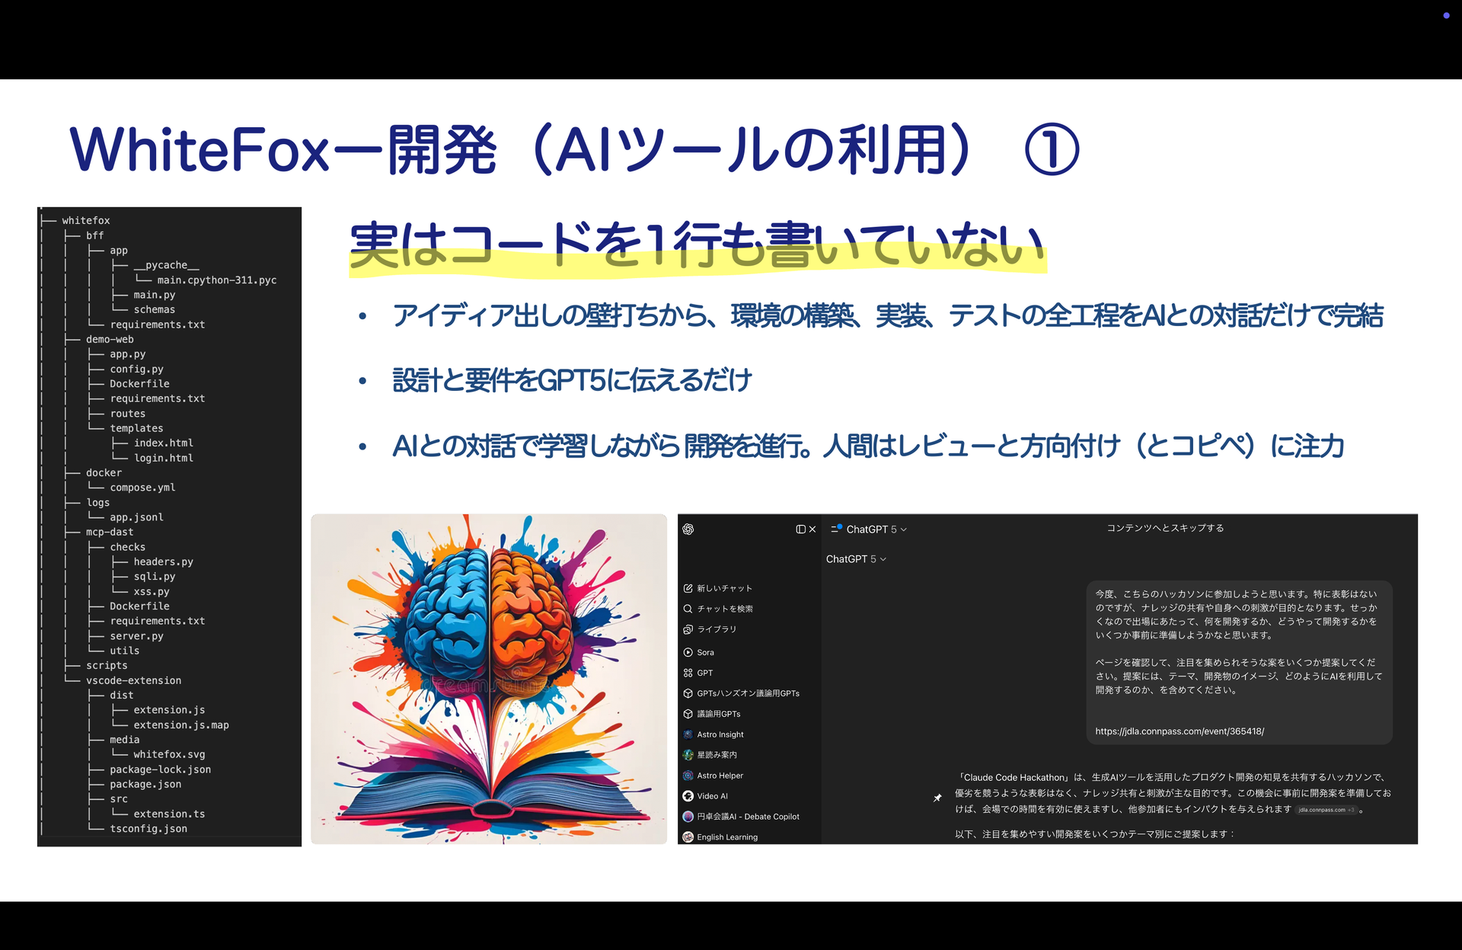Click the GPT grid icon entry
Screen dimensions: 1462x950
(688, 673)
